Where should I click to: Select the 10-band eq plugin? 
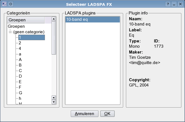[x=93, y=19]
